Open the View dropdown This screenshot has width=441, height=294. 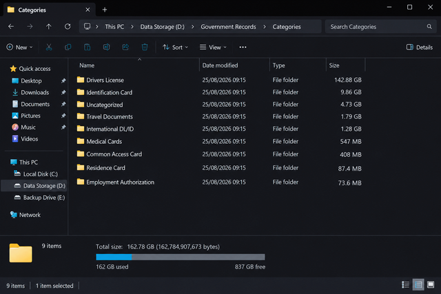(213, 48)
